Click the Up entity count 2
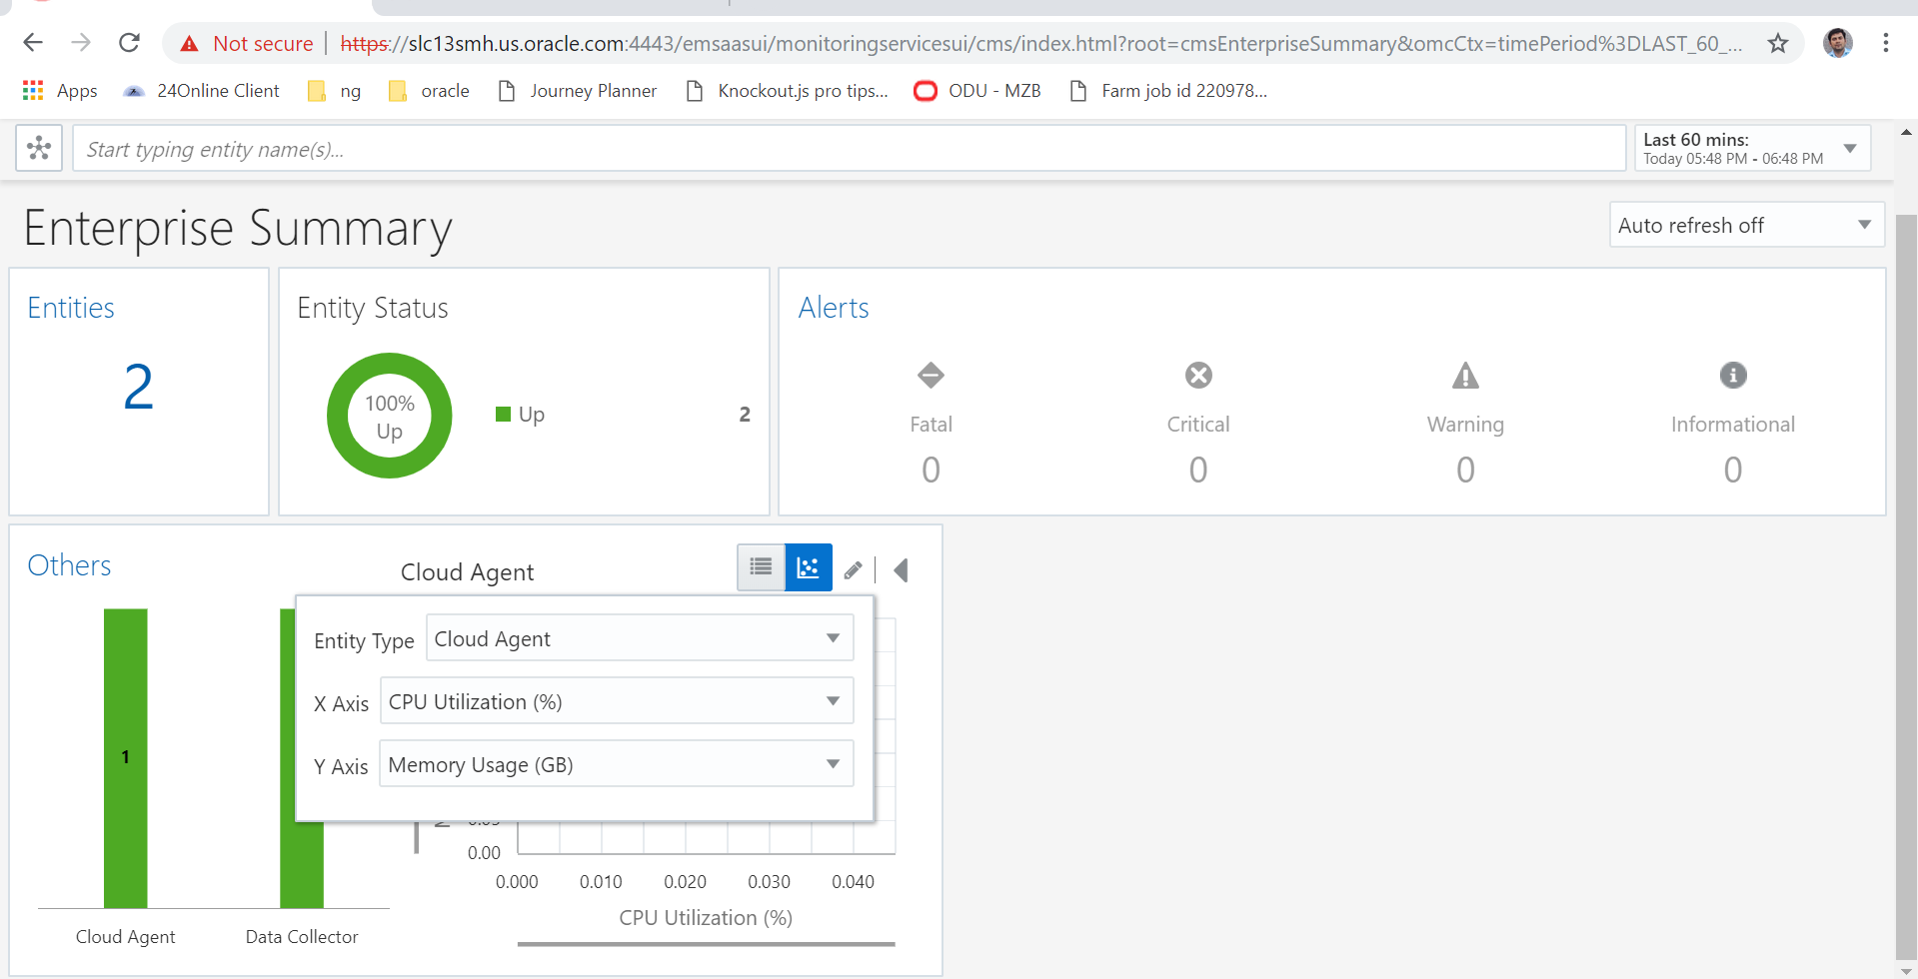 click(745, 414)
